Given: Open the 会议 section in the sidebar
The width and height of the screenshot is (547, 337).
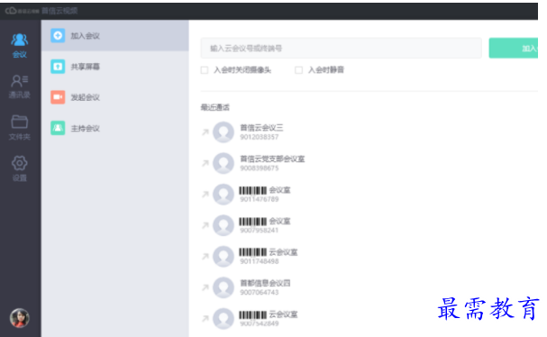Looking at the screenshot, I should pyautogui.click(x=20, y=45).
